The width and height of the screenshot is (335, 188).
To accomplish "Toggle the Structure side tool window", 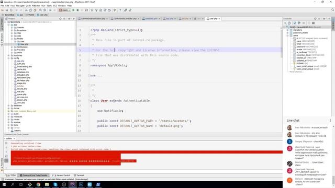I will point(2,40).
